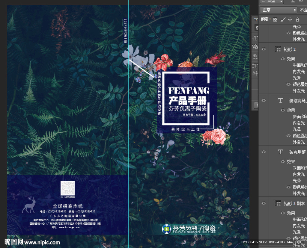
Task: Toggle 颜色叠加 eye under 装修完马
Action: 288,136
